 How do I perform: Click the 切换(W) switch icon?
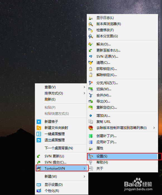91,89
